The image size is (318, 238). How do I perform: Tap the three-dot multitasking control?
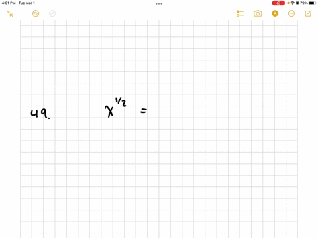[159, 4]
